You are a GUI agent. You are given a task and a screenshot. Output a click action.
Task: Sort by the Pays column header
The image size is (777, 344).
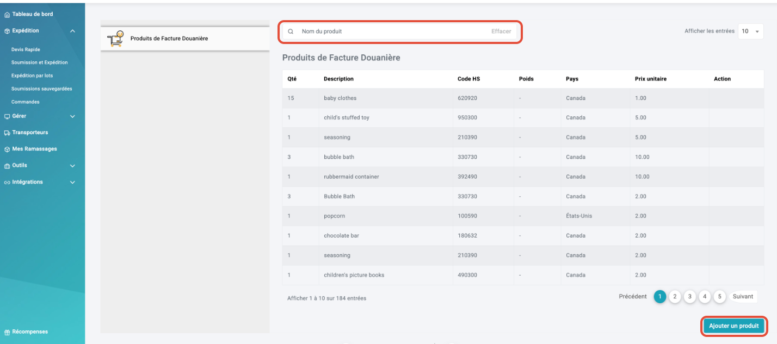point(572,79)
